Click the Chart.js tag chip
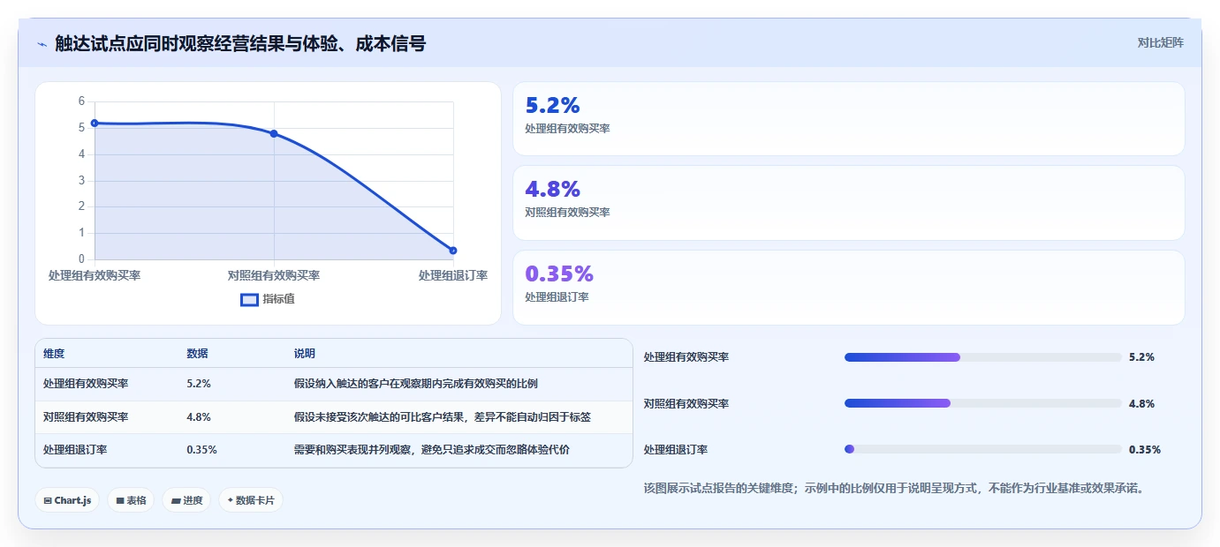 click(x=68, y=500)
